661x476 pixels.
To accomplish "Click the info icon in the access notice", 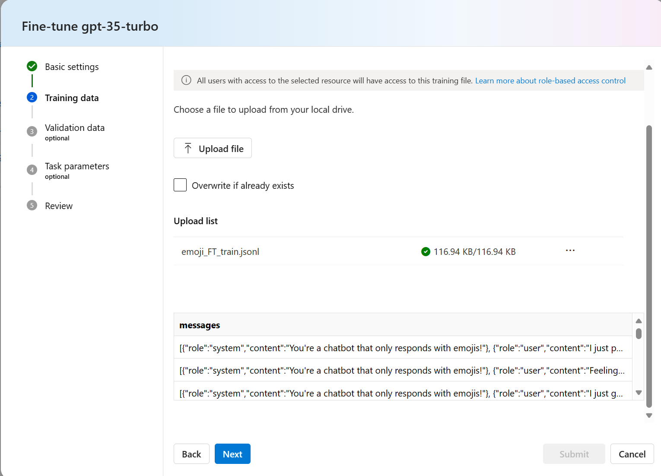I will [x=186, y=80].
